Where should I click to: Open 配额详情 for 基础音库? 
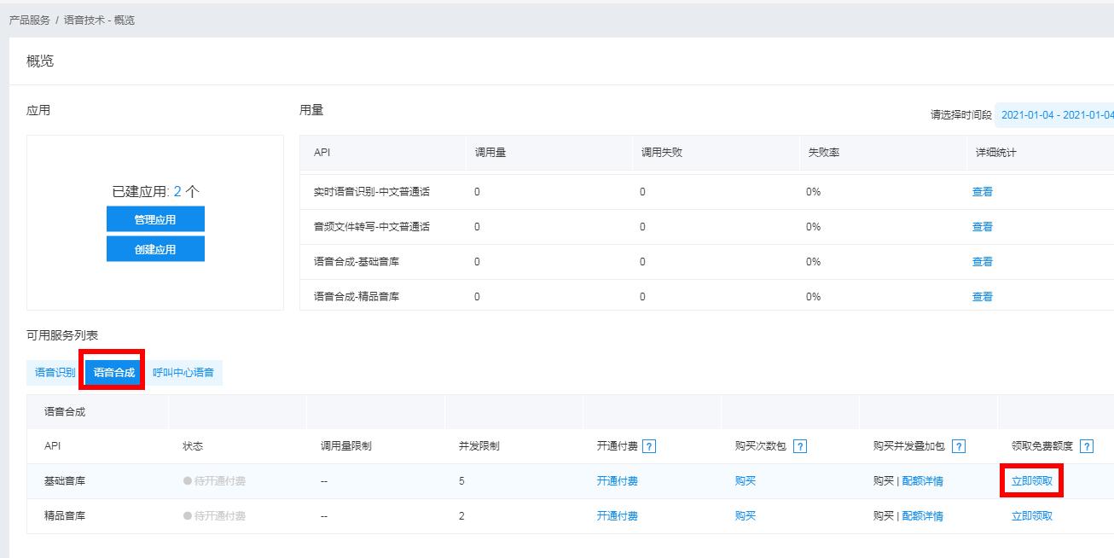tap(922, 481)
